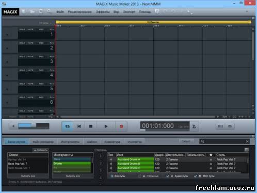Click the list view icon above loop table
Image resolution: width=257 pixels, height=193 pixels.
click(x=247, y=150)
